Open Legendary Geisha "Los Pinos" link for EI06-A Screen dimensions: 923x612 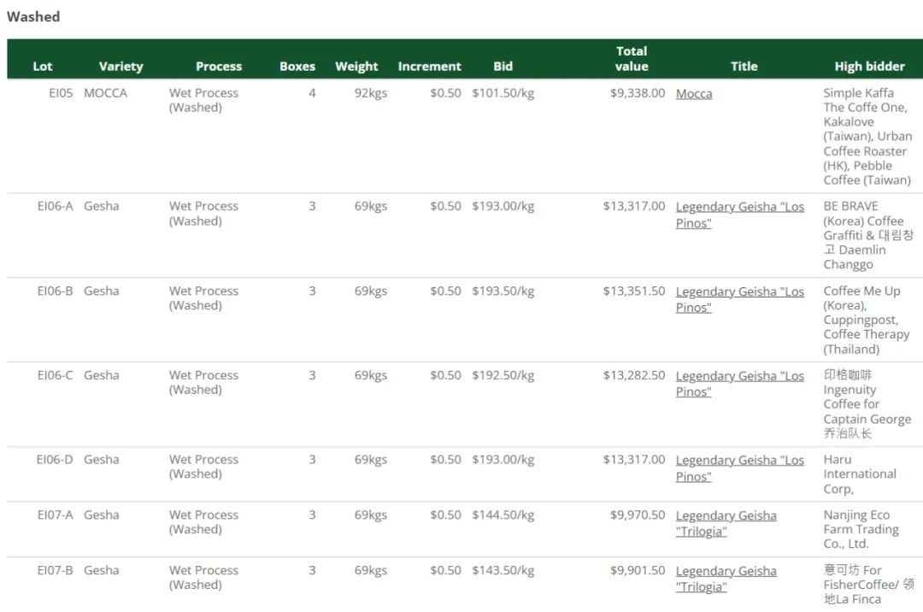740,215
